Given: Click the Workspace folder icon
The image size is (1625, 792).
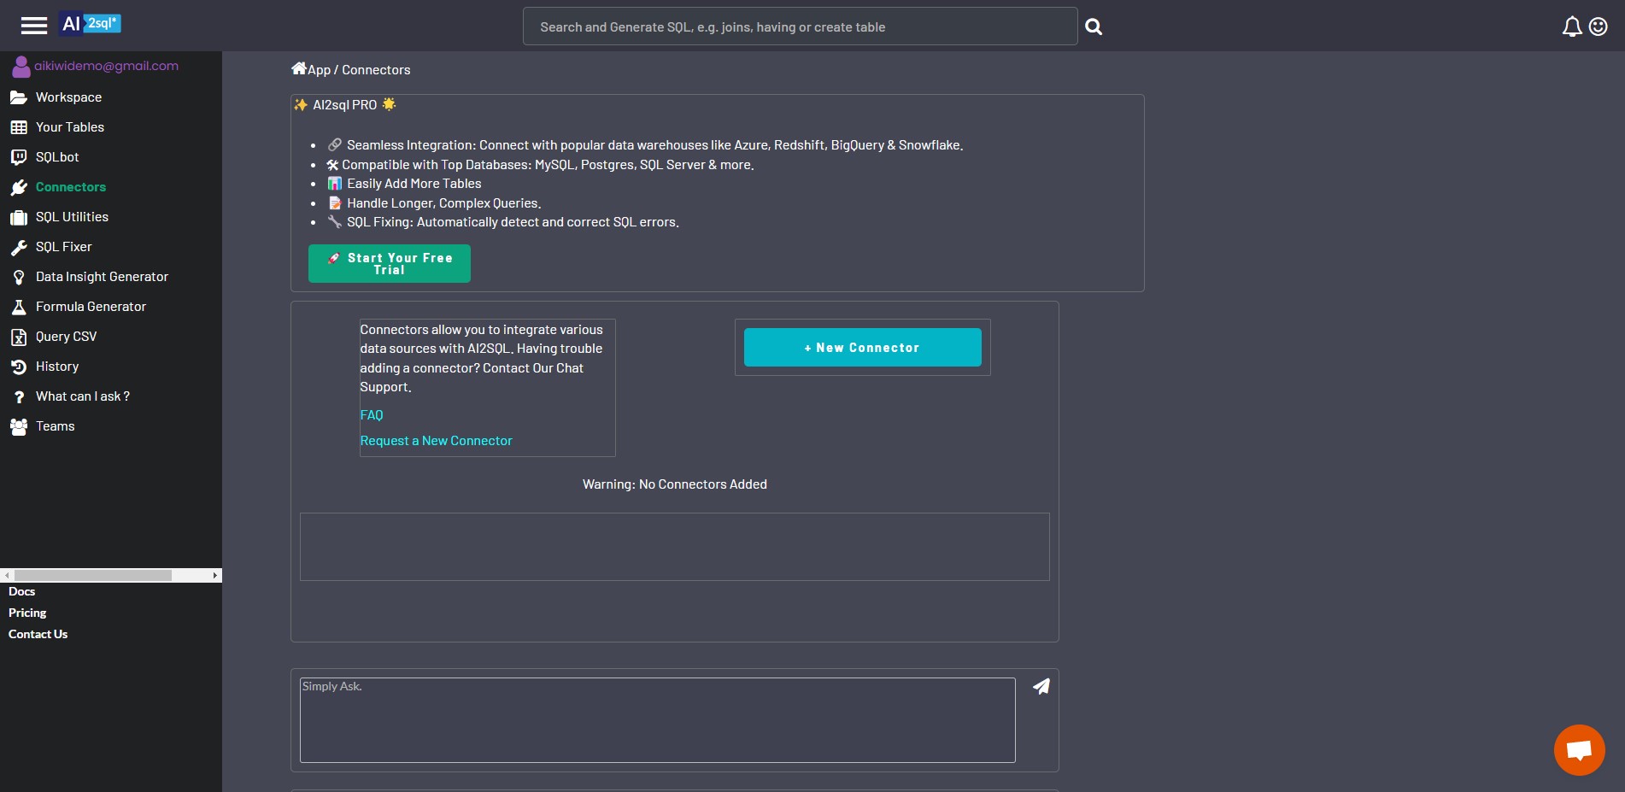Looking at the screenshot, I should pyautogui.click(x=19, y=97).
